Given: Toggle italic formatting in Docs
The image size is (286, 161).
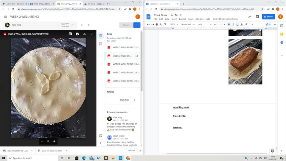Looking at the screenshot, I should pos(233,24).
